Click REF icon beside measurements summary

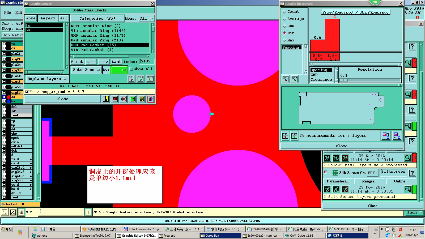tap(294, 136)
